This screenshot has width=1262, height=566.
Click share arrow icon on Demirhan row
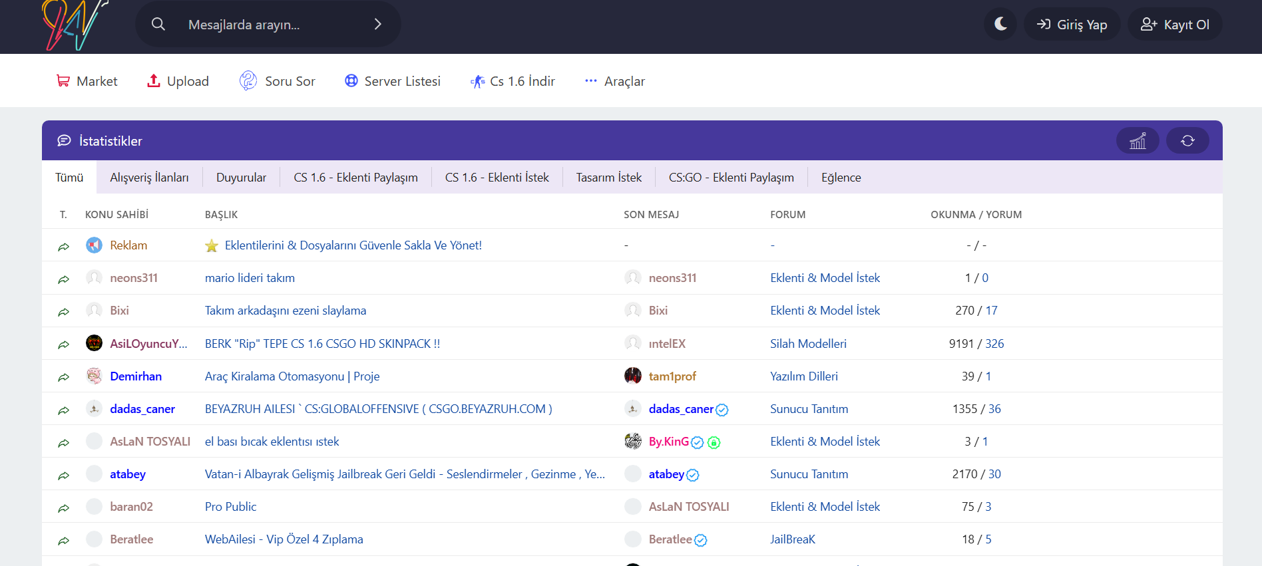point(64,377)
